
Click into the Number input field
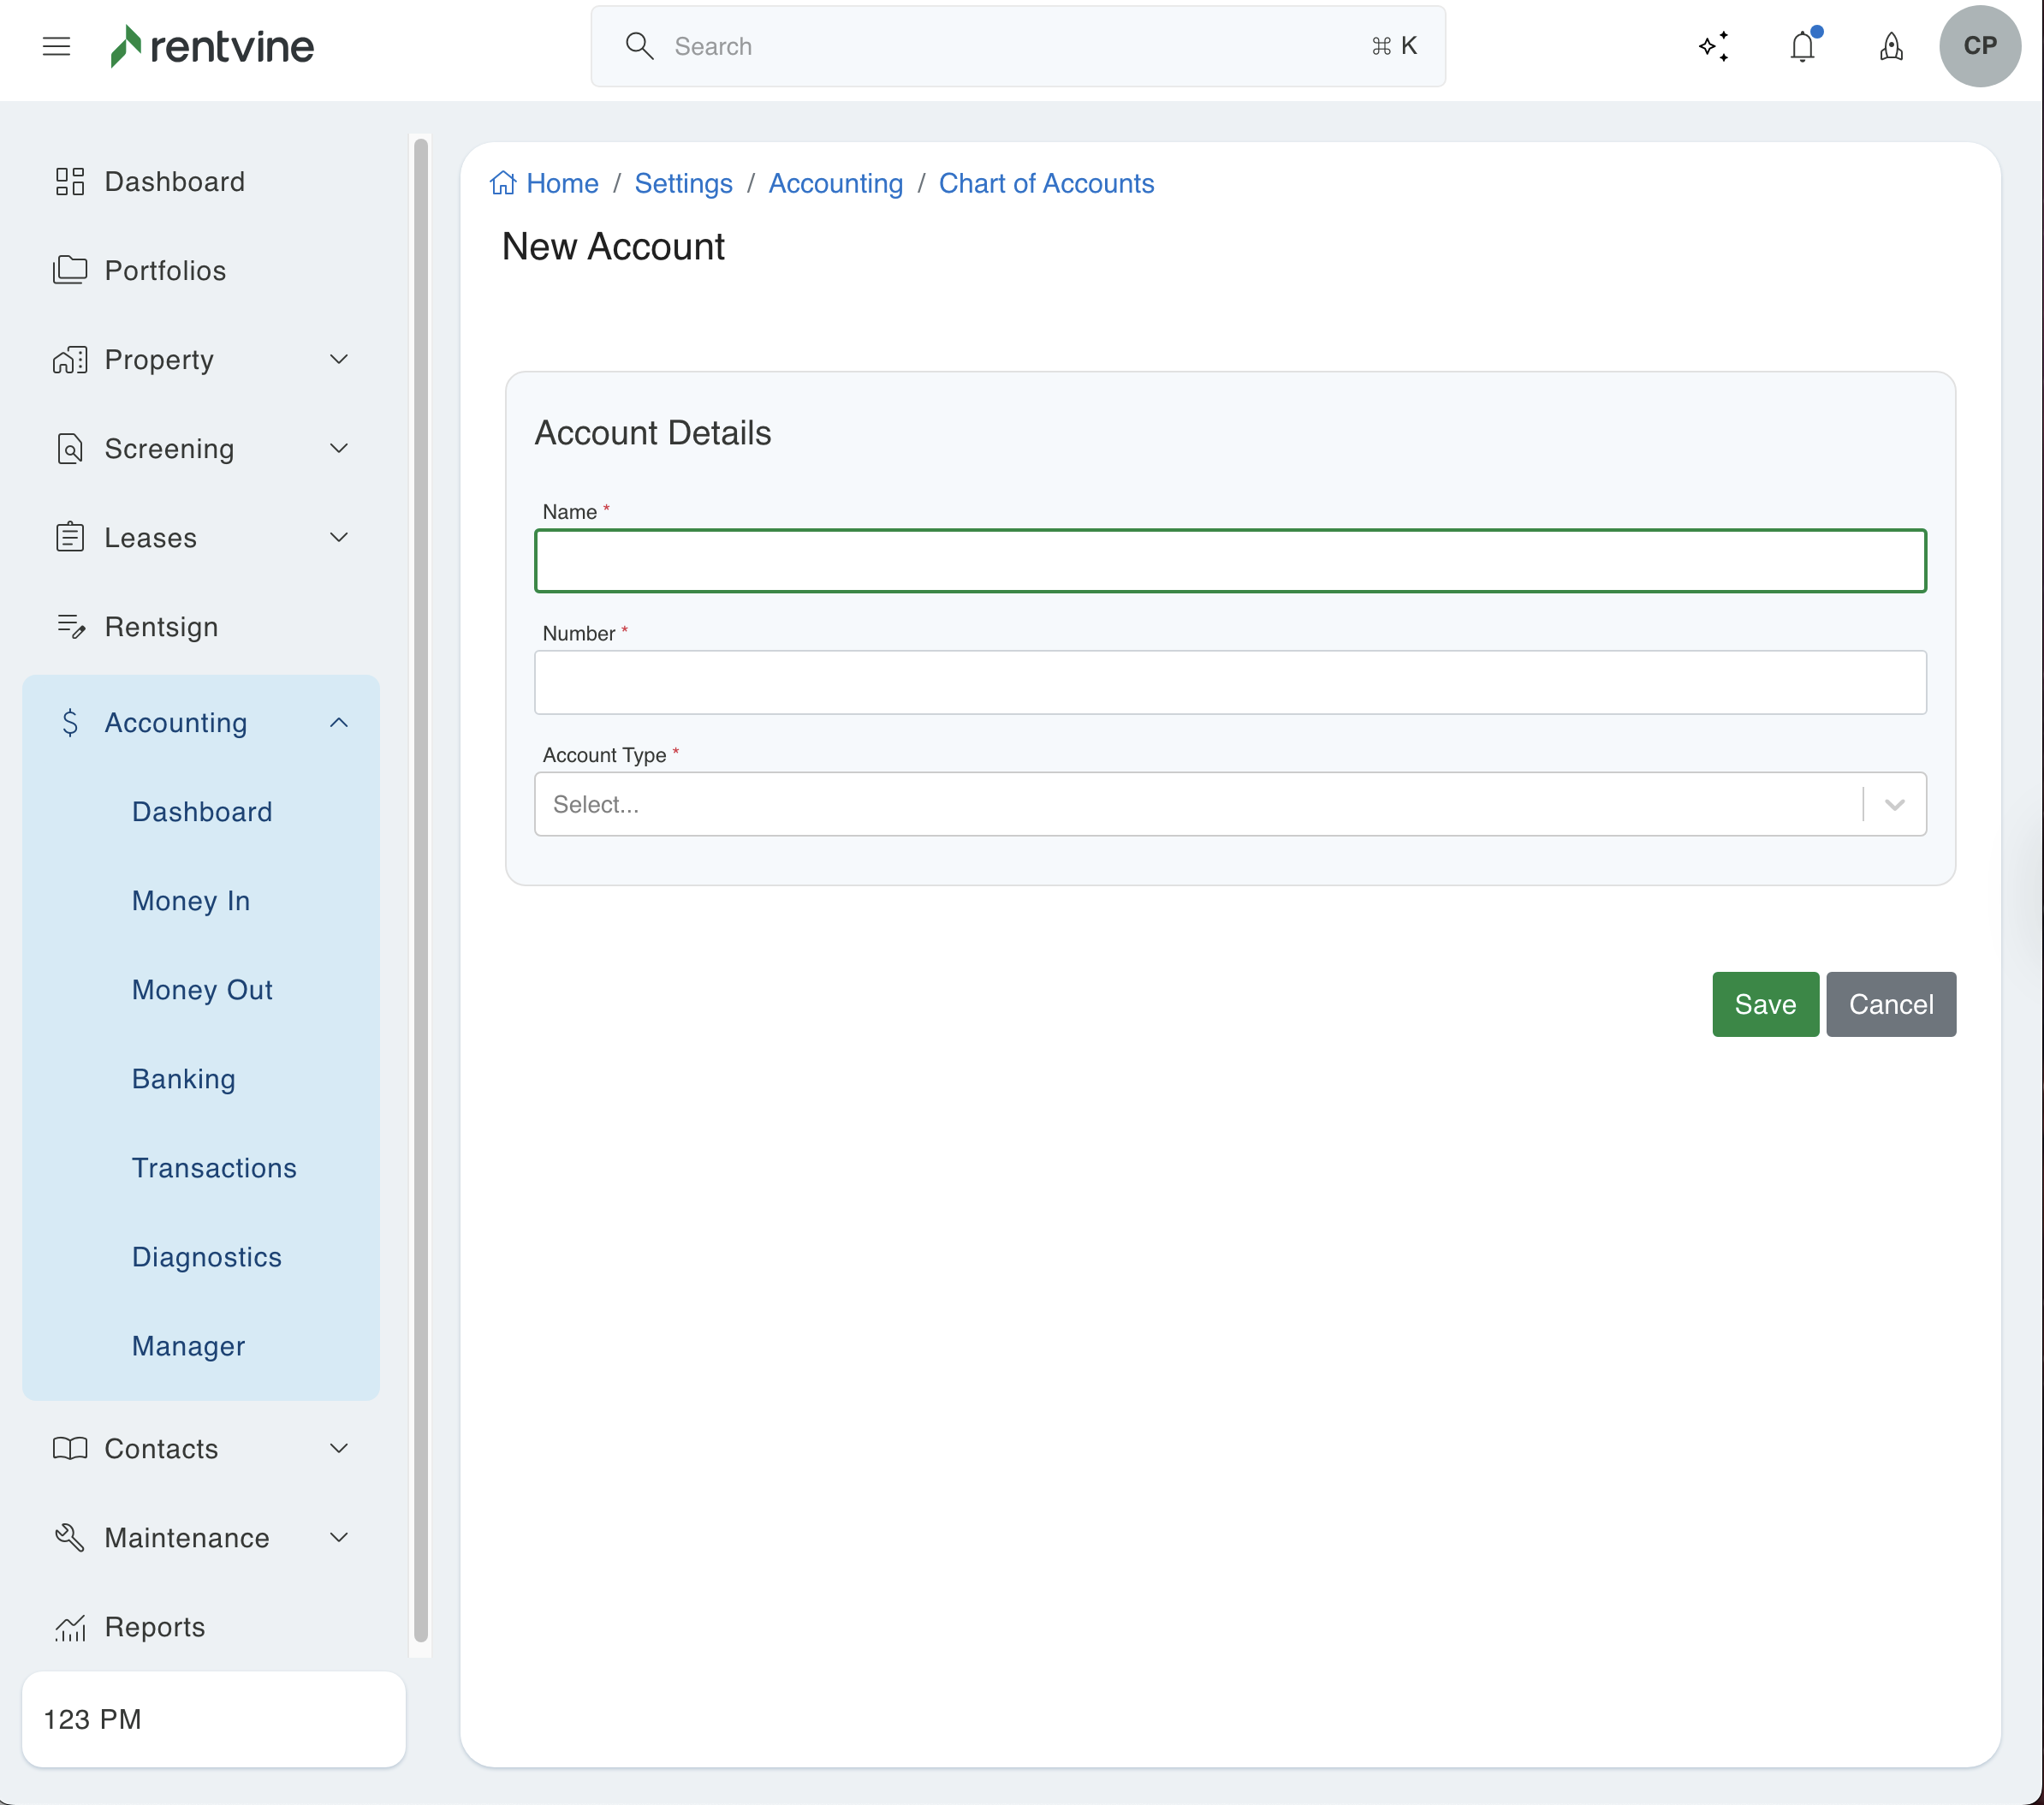click(x=1229, y=682)
